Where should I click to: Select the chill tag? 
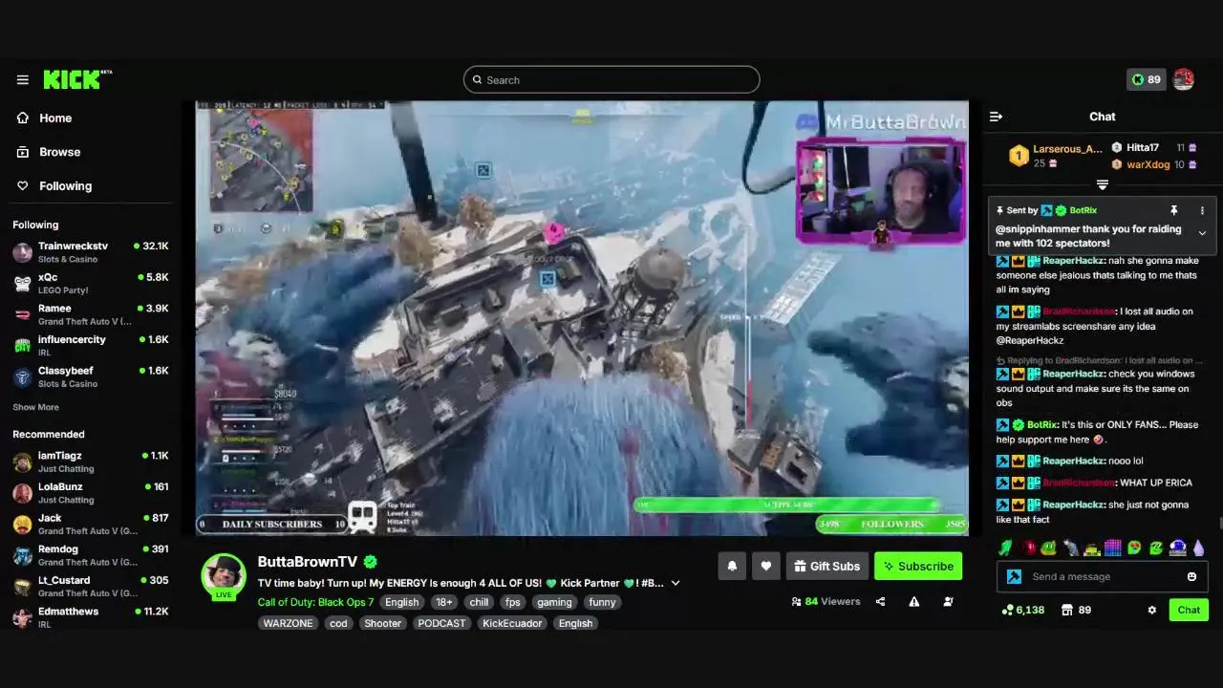480,602
